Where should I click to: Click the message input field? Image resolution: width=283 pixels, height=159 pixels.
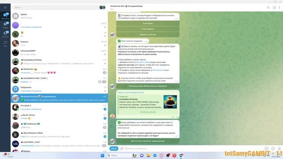coord(194,148)
